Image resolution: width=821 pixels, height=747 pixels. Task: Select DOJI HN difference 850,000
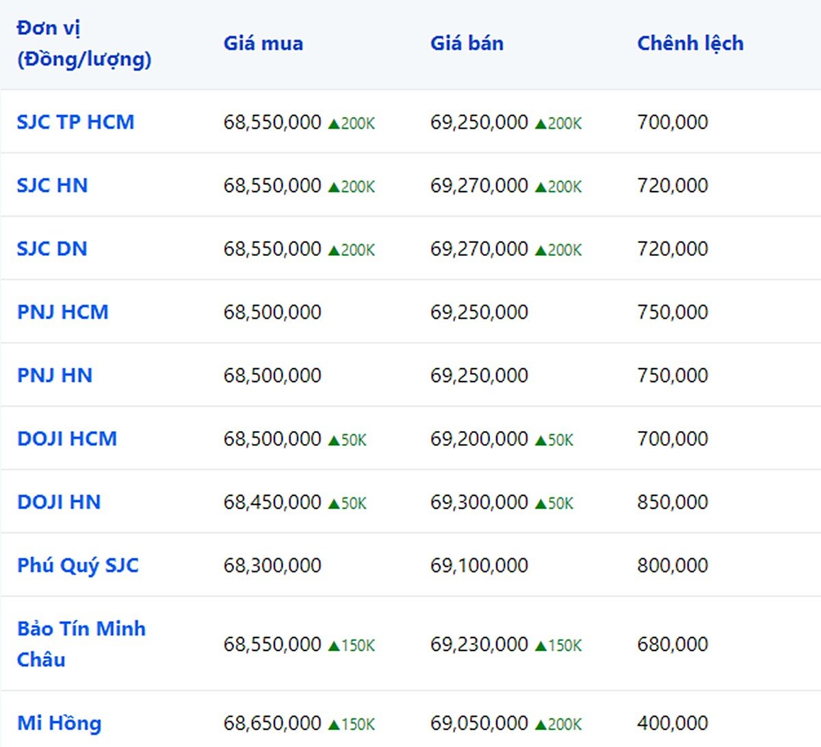[x=673, y=502]
